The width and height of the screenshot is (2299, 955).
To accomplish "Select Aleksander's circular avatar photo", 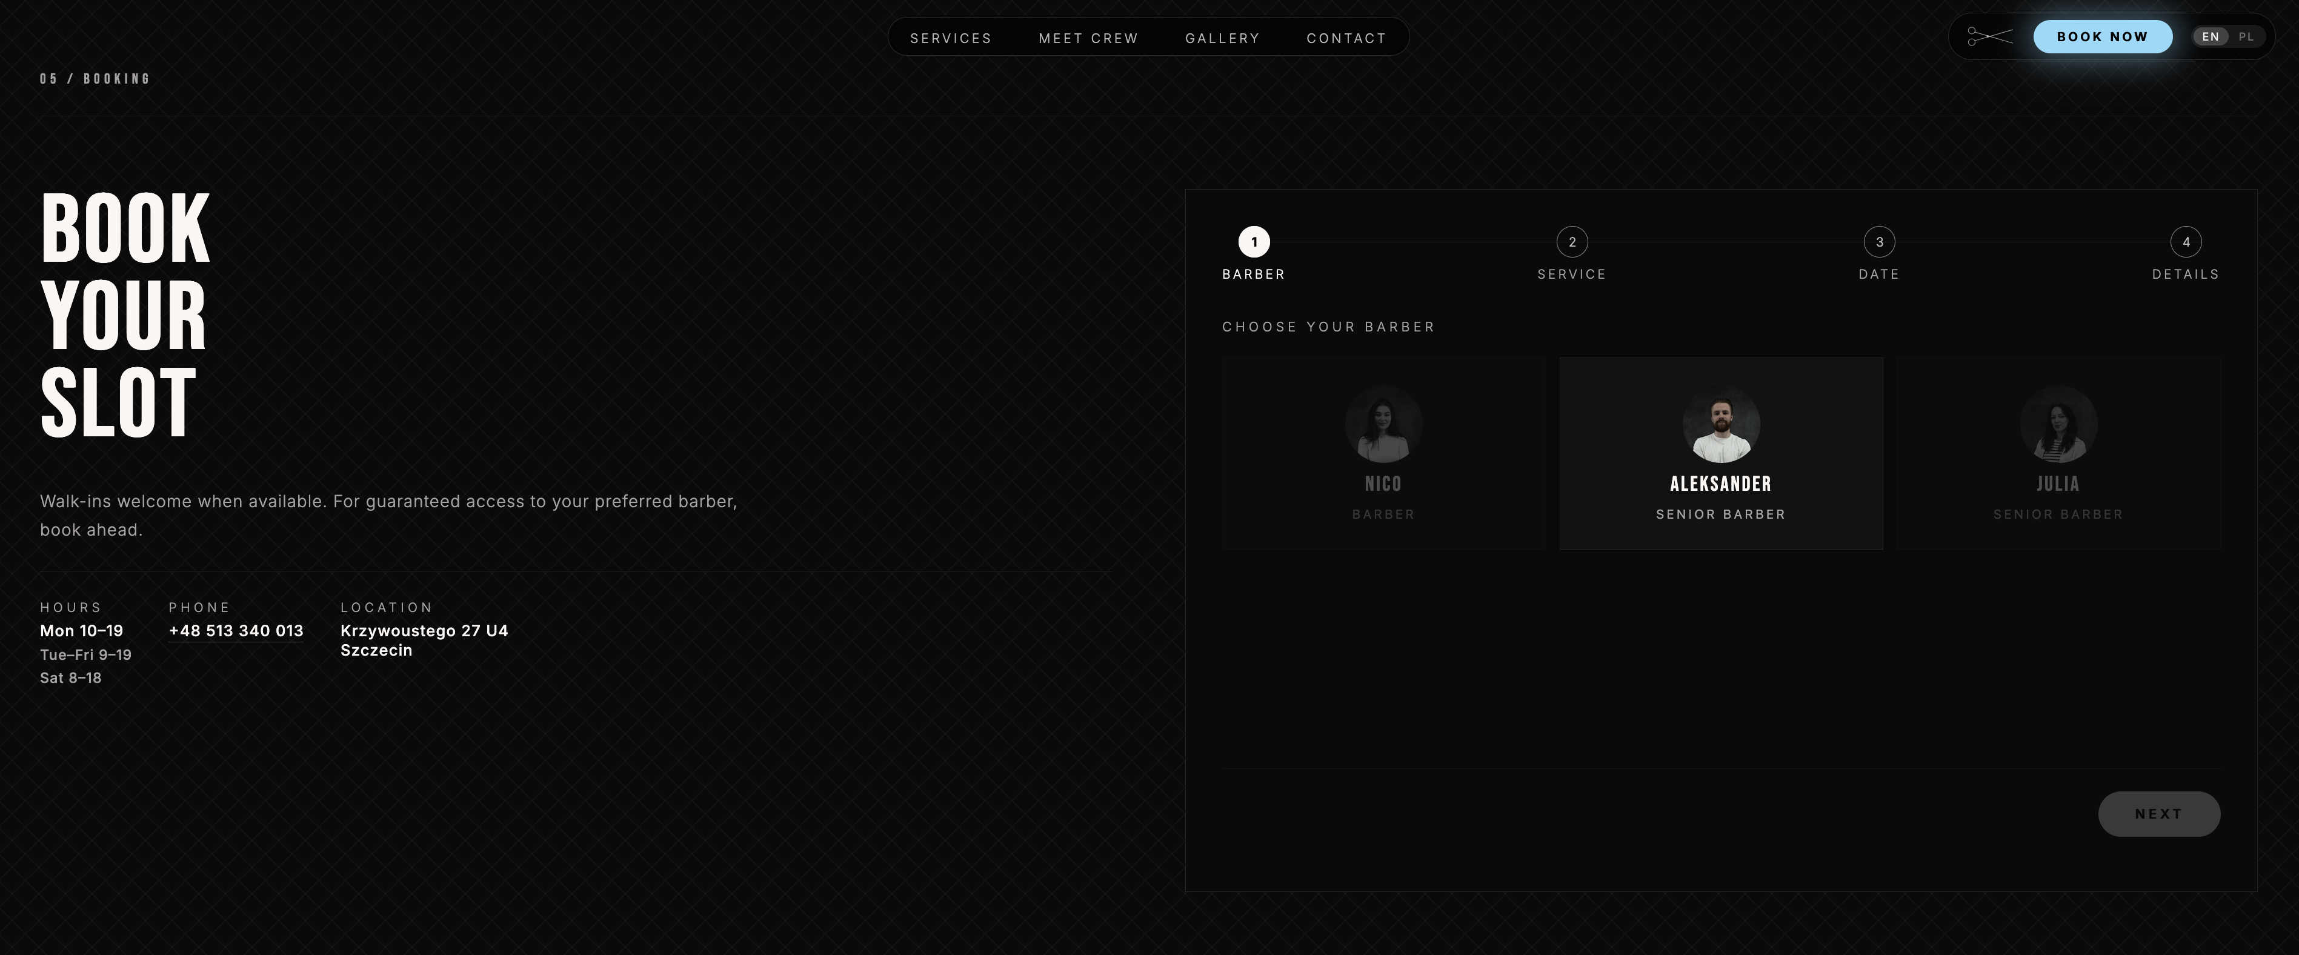I will coord(1721,424).
